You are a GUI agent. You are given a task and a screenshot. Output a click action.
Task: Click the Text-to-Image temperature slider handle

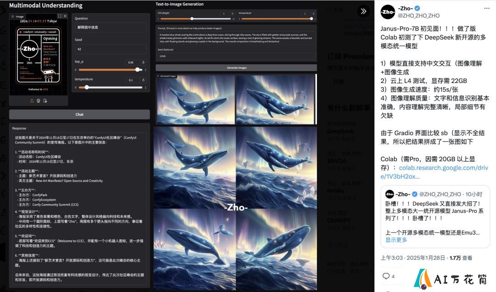[x=311, y=19]
